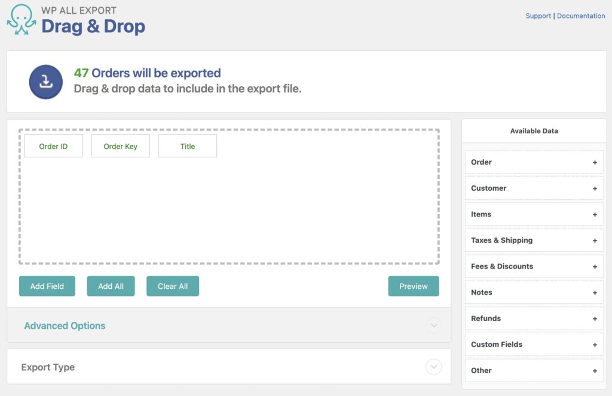Clear all fields with Clear All
The width and height of the screenshot is (612, 396).
pyautogui.click(x=173, y=286)
